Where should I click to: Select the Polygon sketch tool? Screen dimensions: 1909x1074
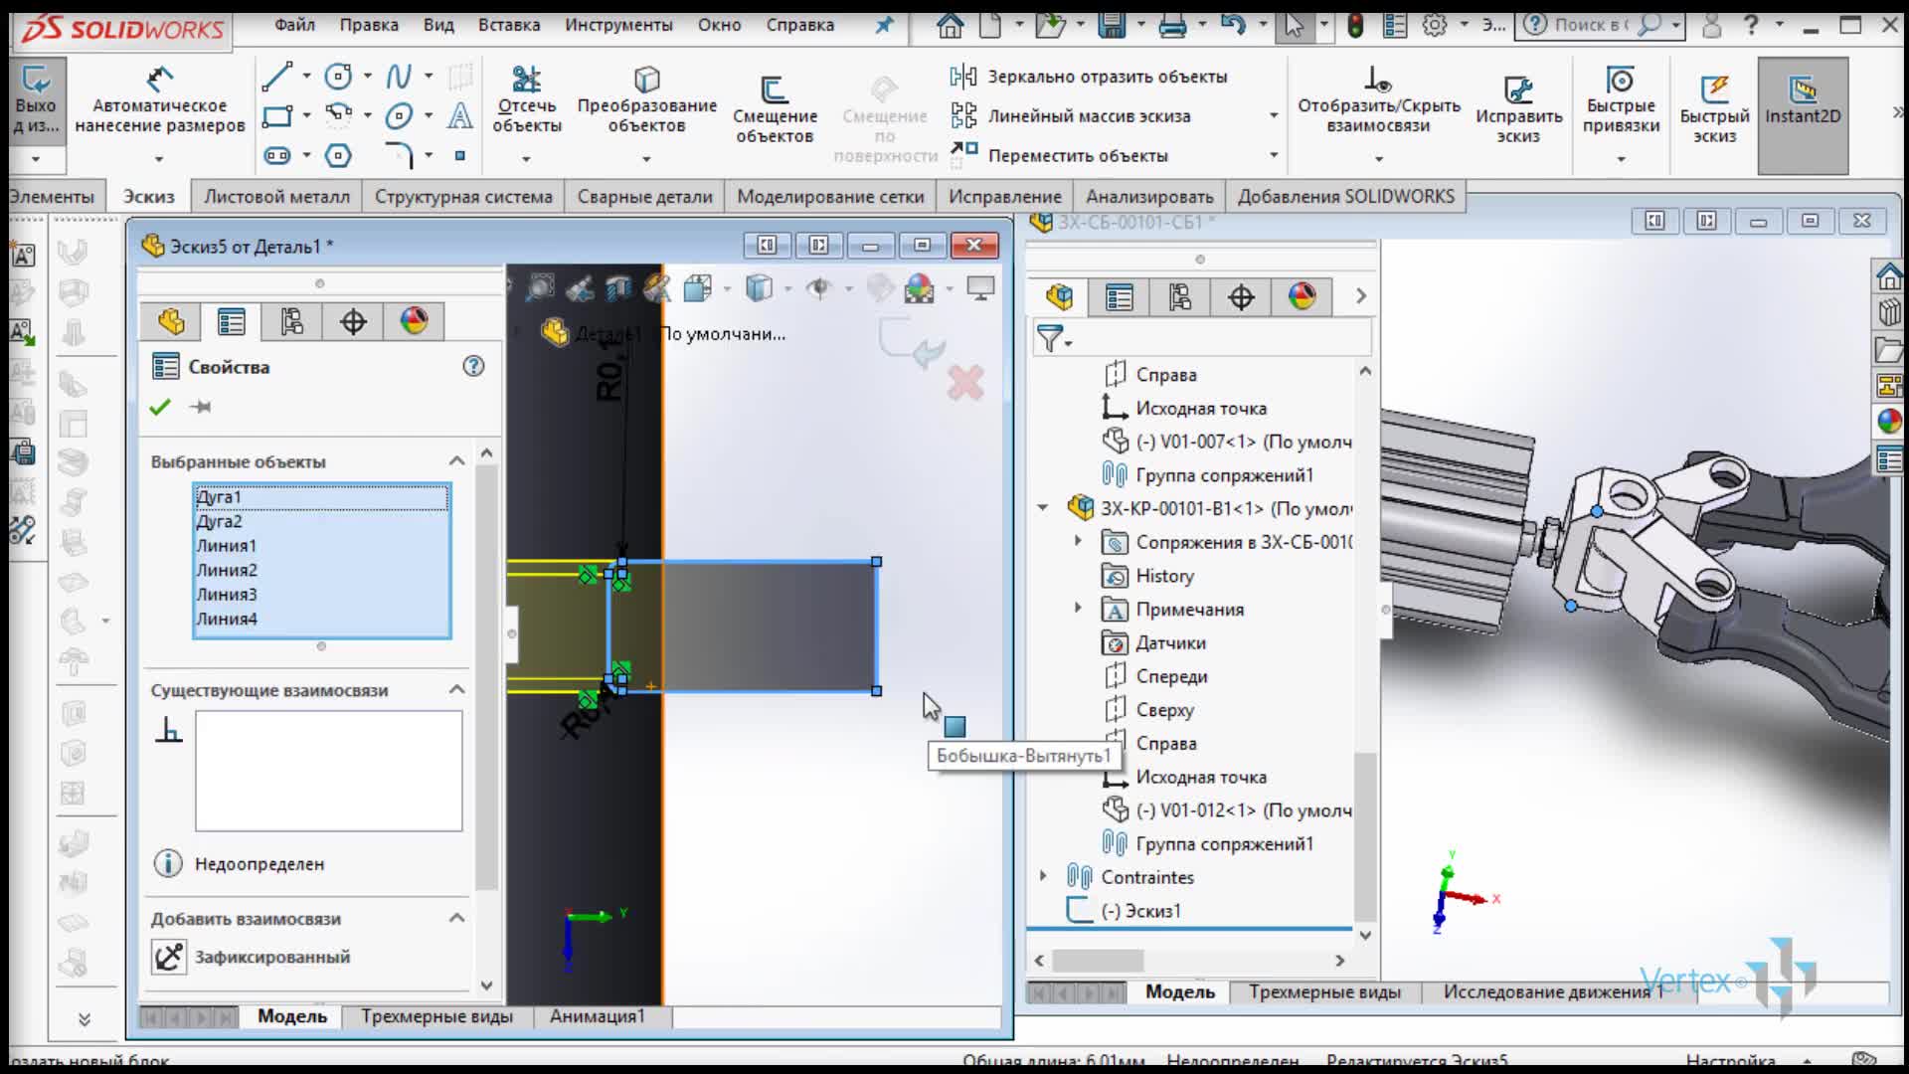coord(338,155)
